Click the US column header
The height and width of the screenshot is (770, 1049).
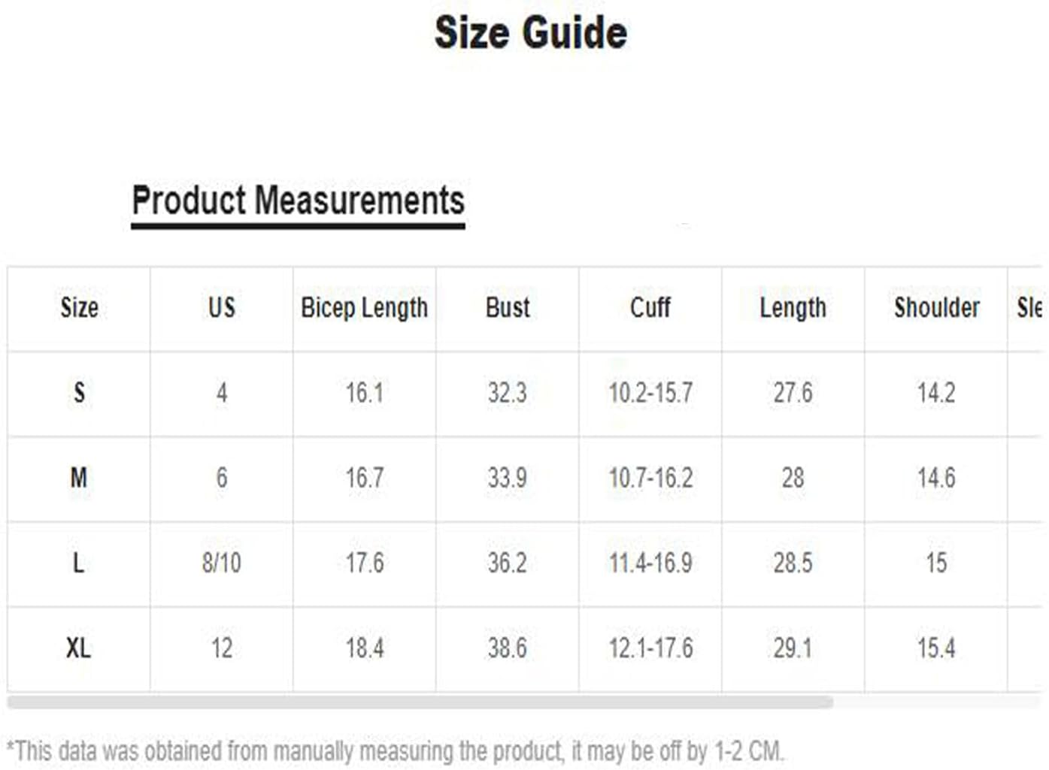(222, 308)
